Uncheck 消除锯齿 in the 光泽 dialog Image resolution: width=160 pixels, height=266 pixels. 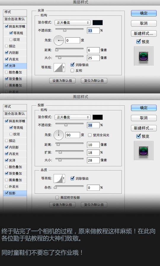tap(72, 65)
